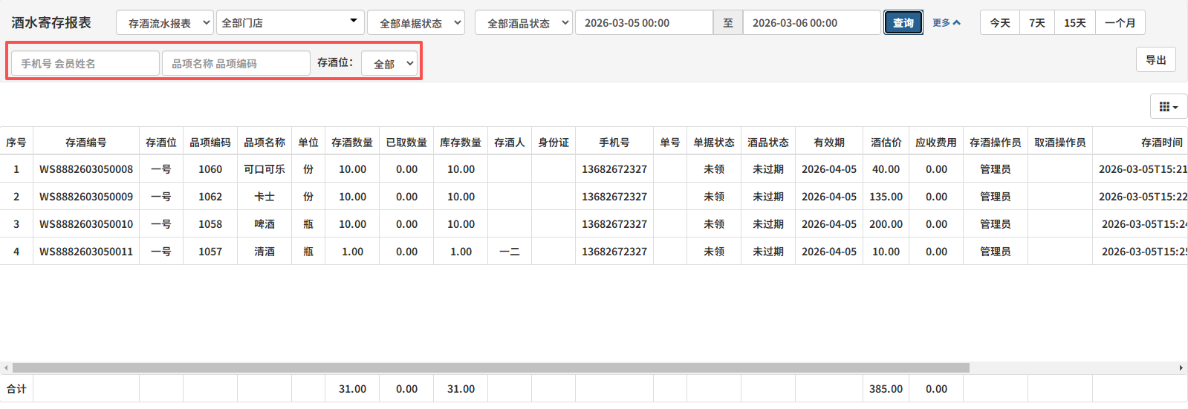Choose the 一个月 quick date range

(x=1120, y=23)
